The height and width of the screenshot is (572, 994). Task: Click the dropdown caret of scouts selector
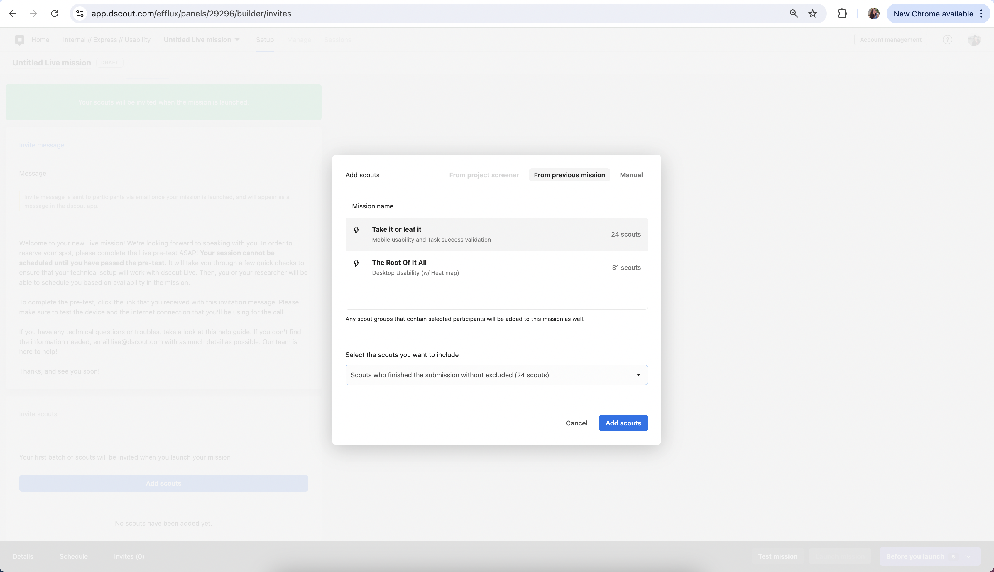click(638, 375)
